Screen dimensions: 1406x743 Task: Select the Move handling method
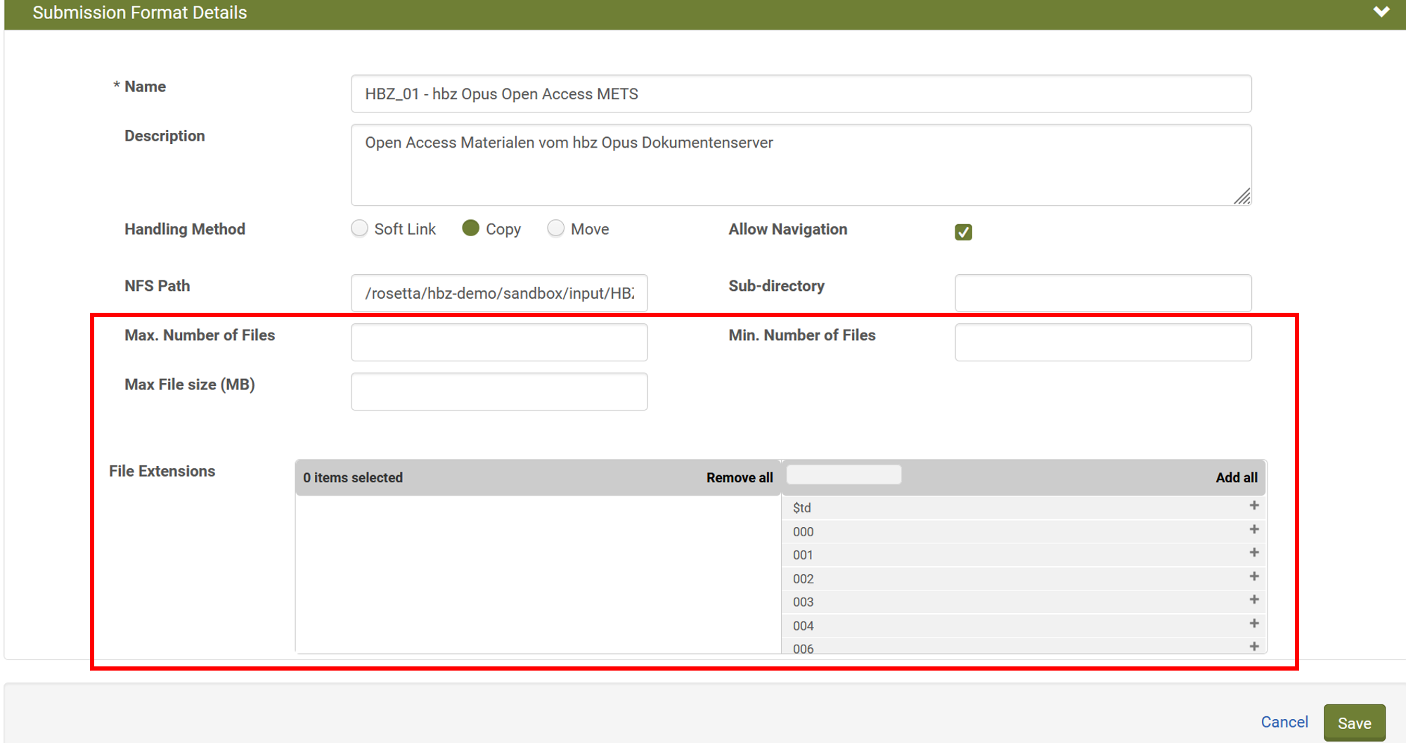[556, 228]
